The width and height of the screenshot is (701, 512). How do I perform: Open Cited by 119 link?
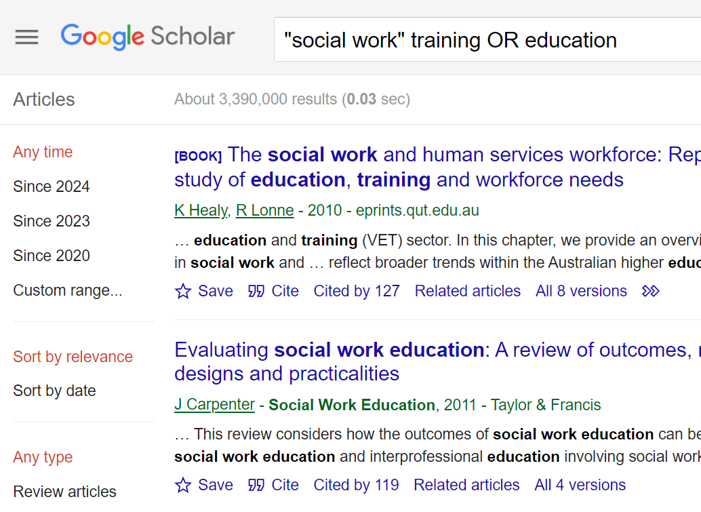pos(356,485)
